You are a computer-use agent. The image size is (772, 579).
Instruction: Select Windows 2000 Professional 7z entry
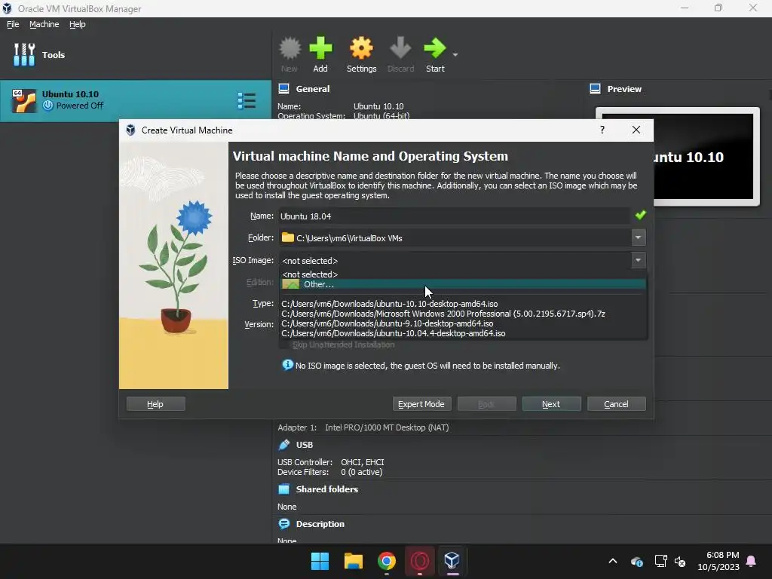[x=463, y=314]
